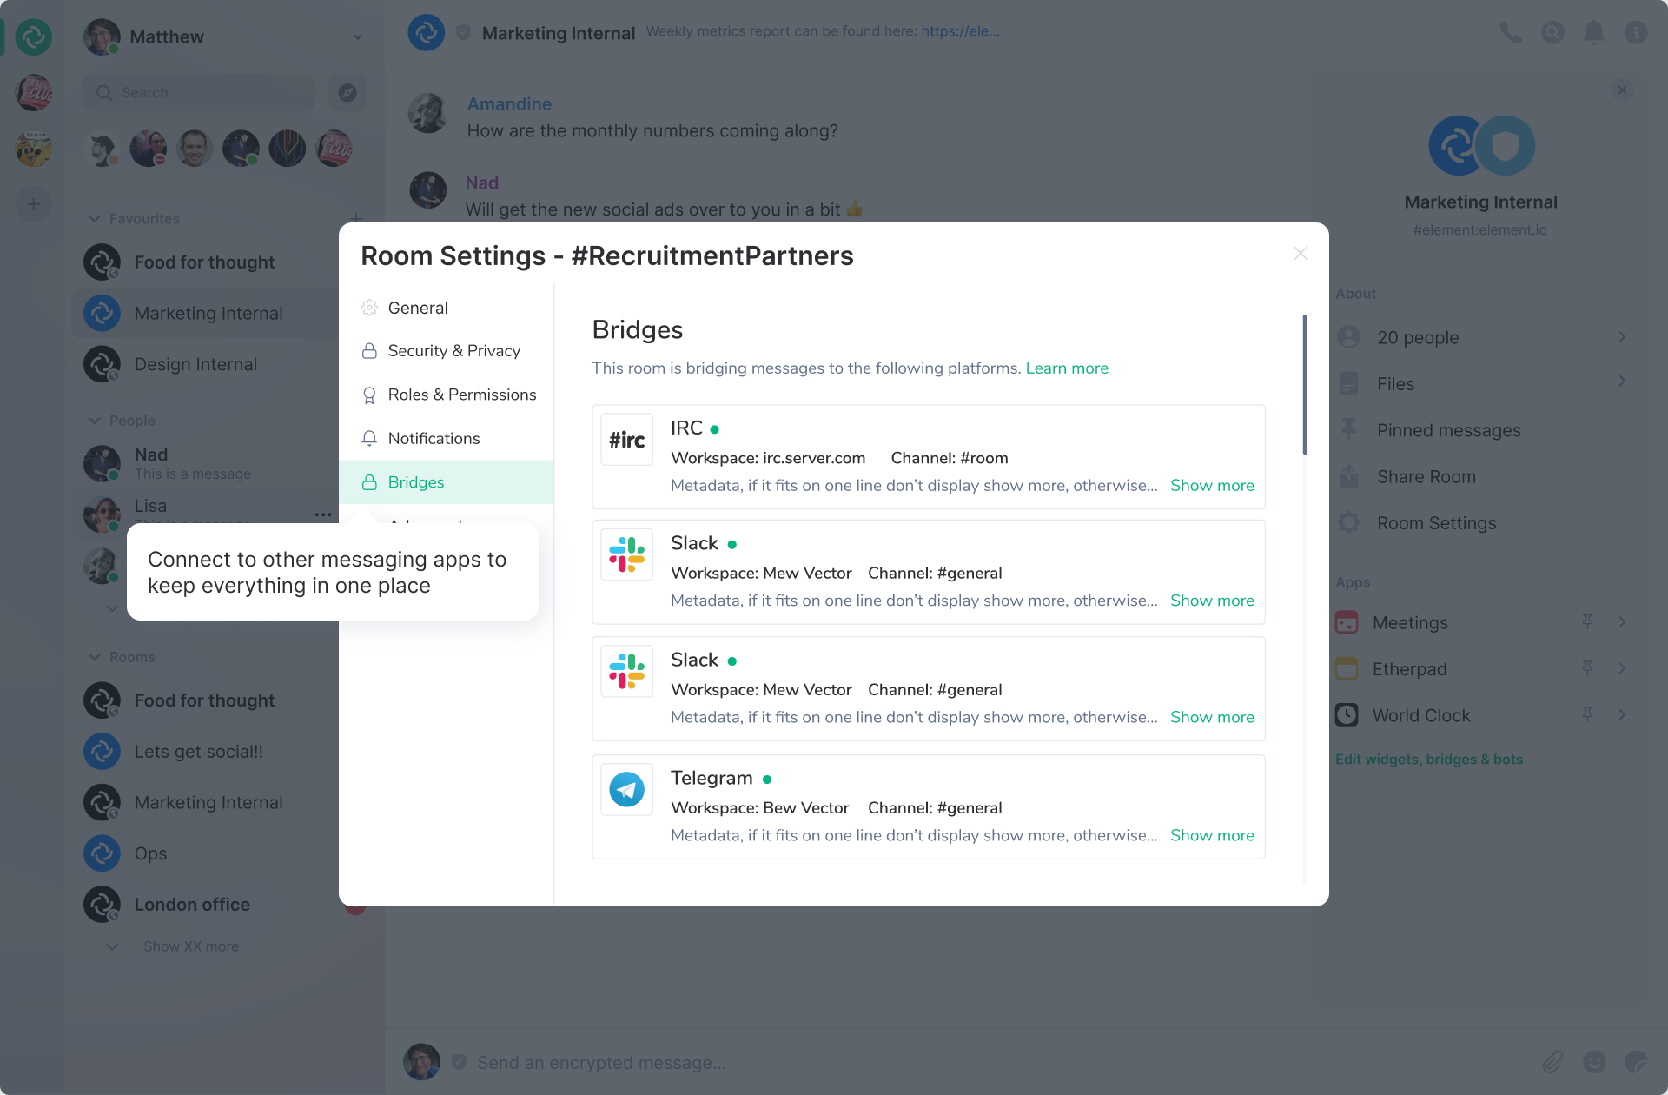Click the Learn more link
The width and height of the screenshot is (1668, 1095).
(1067, 368)
